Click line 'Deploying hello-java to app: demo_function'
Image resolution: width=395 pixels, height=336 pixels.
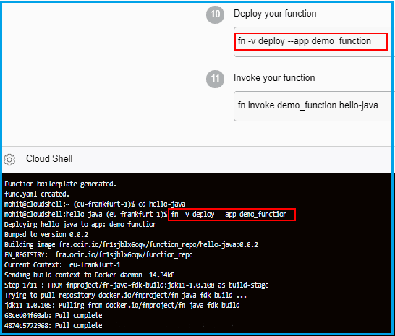(80, 225)
